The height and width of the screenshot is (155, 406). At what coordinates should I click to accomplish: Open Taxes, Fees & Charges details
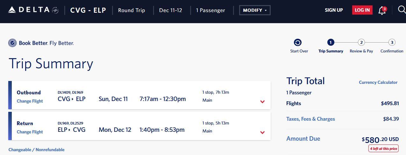tap(310, 119)
